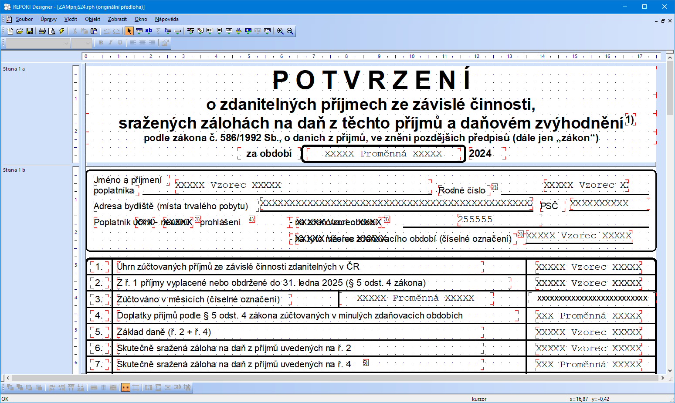Set center text alignment

(142, 43)
